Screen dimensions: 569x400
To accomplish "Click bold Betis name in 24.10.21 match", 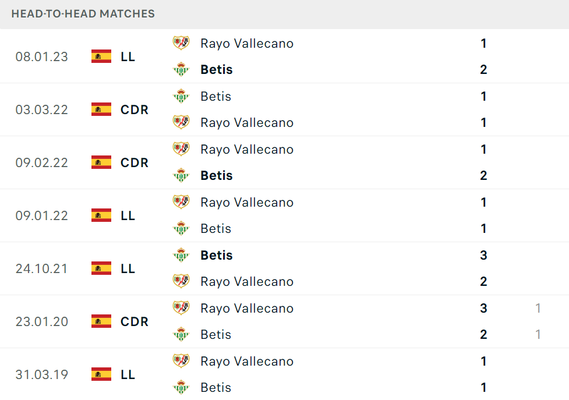I will 216,255.
